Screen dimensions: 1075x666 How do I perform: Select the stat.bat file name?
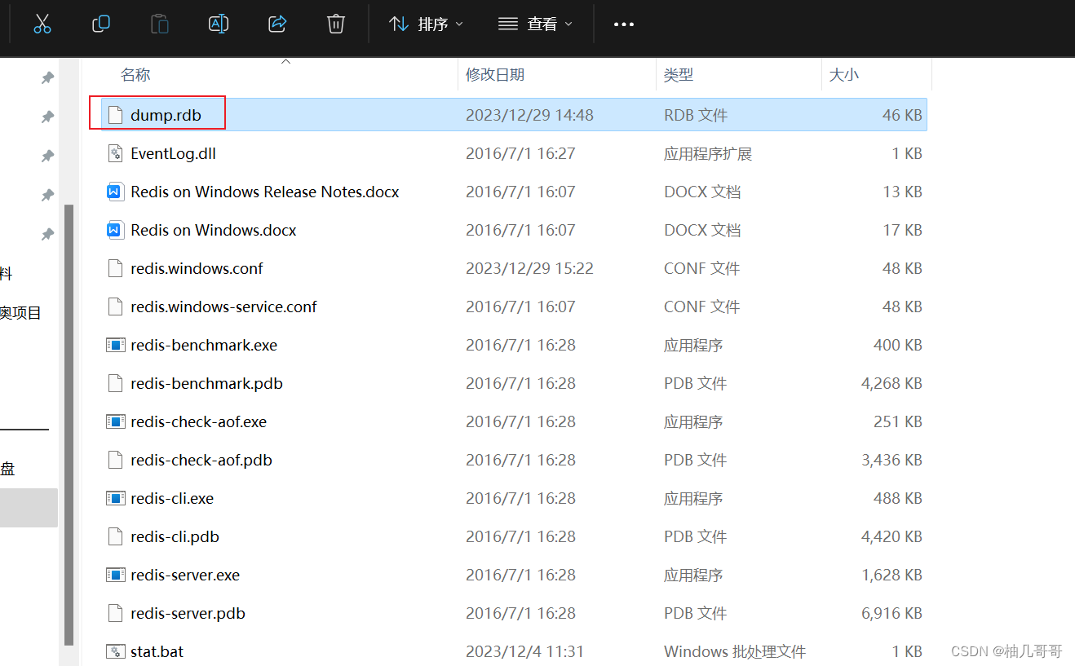157,651
